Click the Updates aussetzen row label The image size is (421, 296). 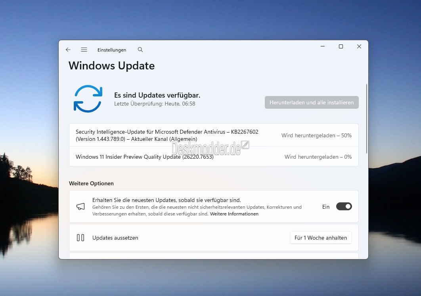[x=115, y=238]
